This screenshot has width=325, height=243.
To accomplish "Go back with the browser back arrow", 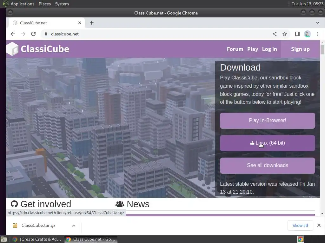I will (13, 34).
